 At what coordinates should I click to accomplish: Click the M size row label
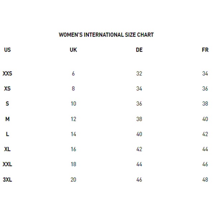(x=8, y=119)
